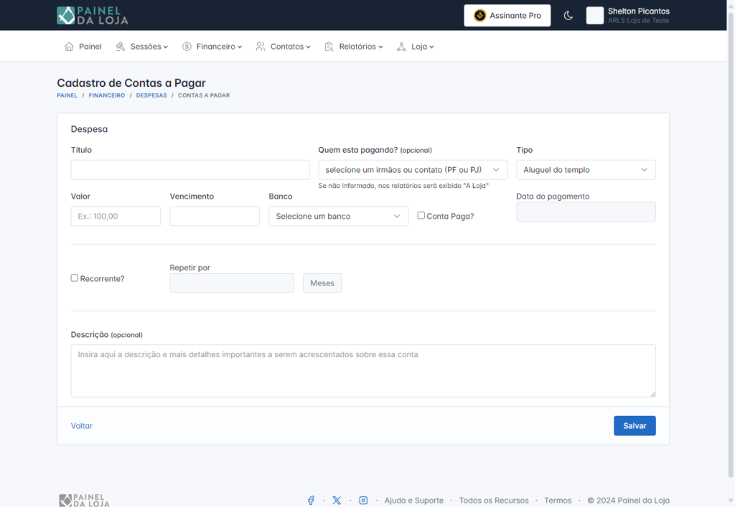Click the Valor input field

[116, 216]
